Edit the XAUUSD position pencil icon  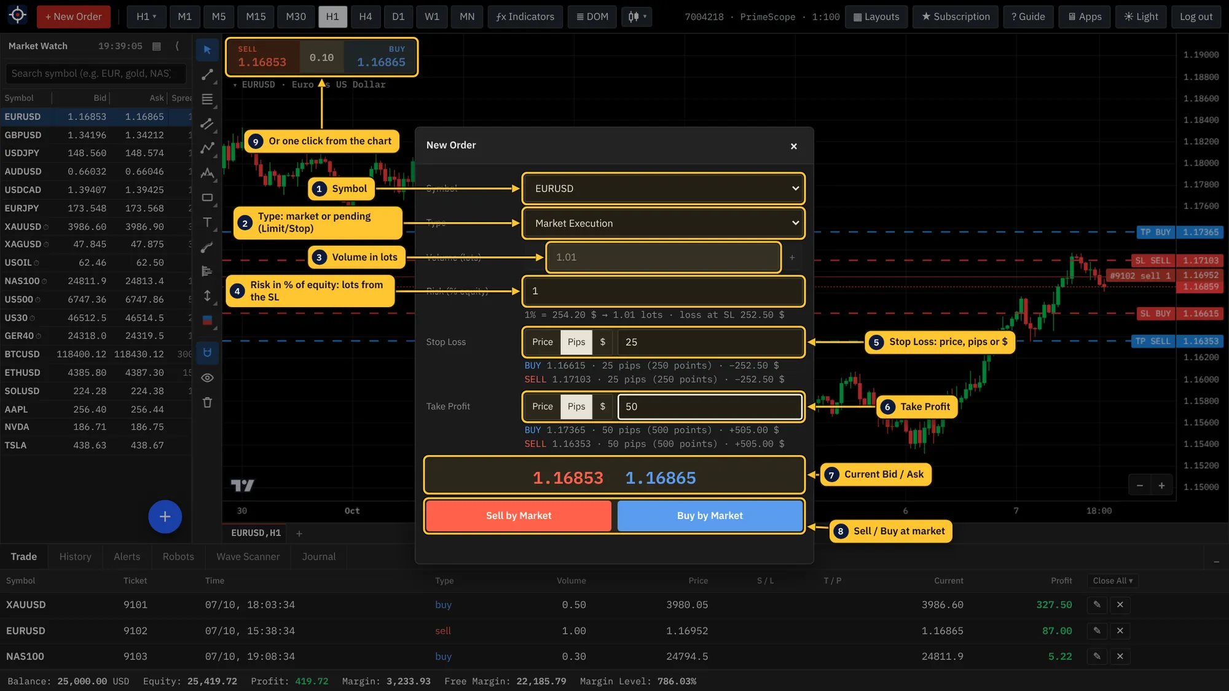(x=1097, y=605)
